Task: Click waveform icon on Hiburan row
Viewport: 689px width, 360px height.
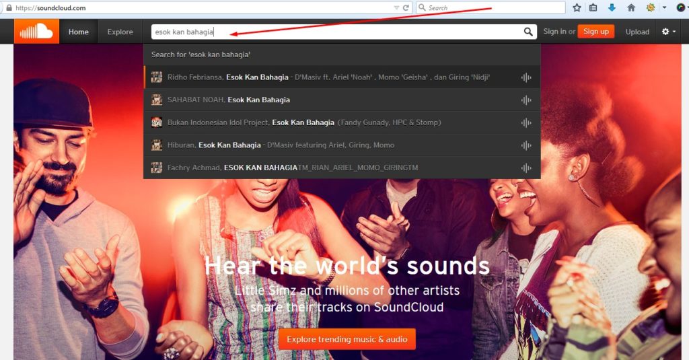Action: [x=526, y=145]
